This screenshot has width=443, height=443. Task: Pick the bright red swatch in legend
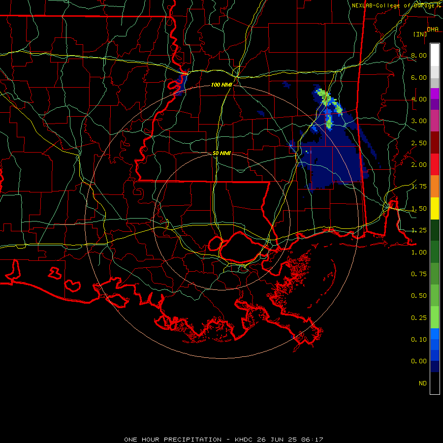pos(435,164)
